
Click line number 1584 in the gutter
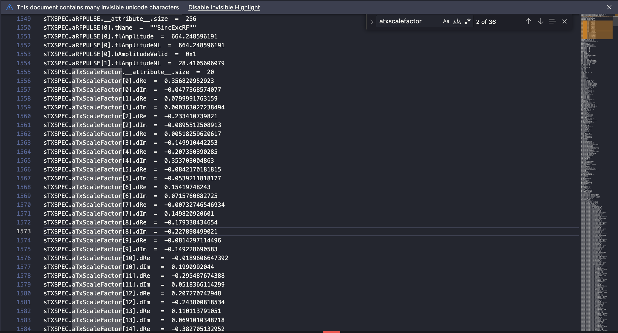pyautogui.click(x=24, y=329)
